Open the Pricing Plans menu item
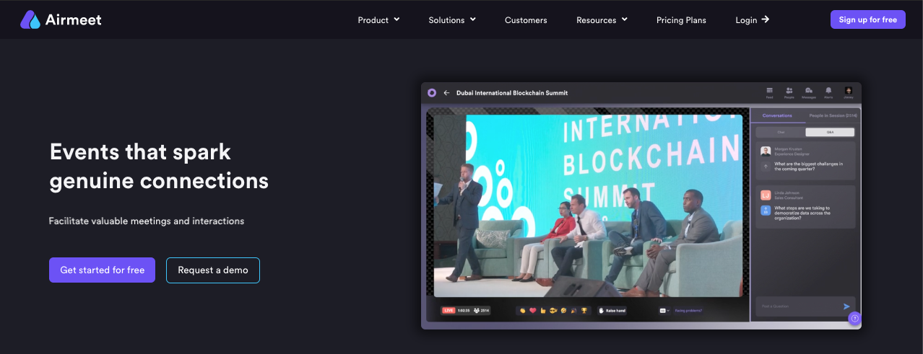 [x=681, y=20]
